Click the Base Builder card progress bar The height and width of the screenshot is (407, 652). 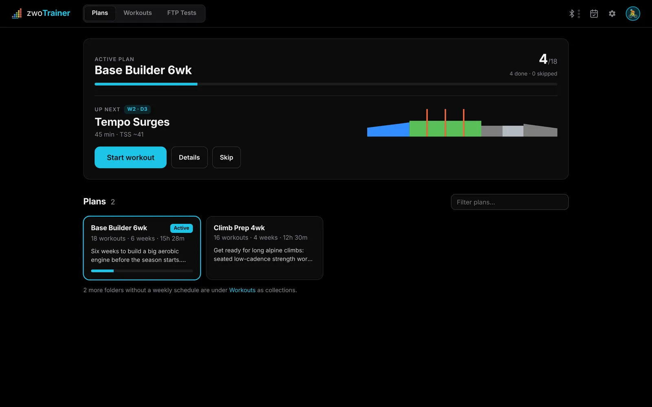coord(142,271)
